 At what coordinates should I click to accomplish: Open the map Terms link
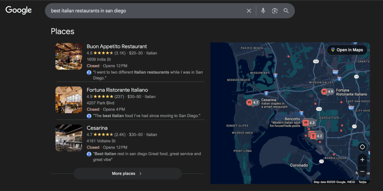click(x=362, y=182)
